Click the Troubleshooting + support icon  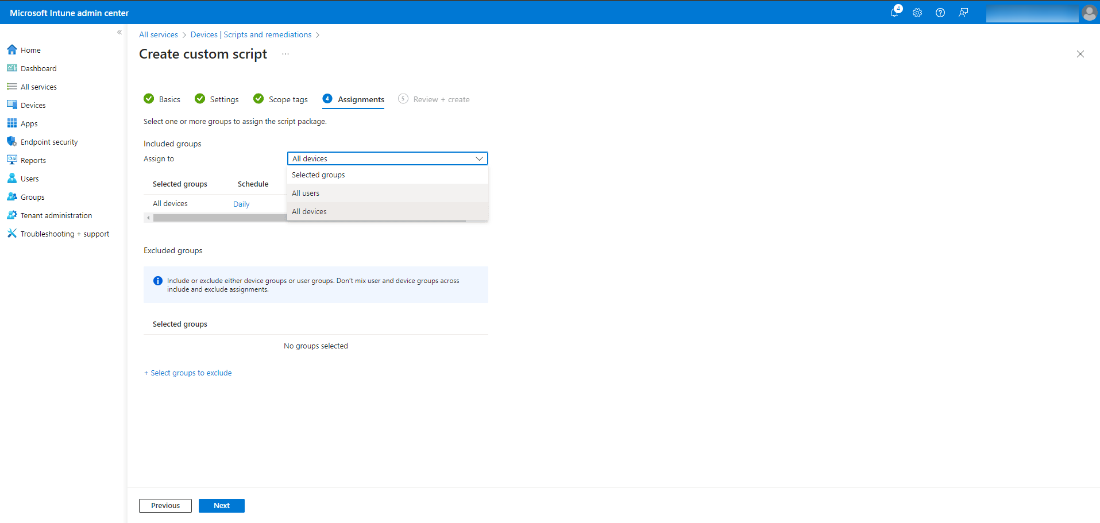click(x=12, y=234)
